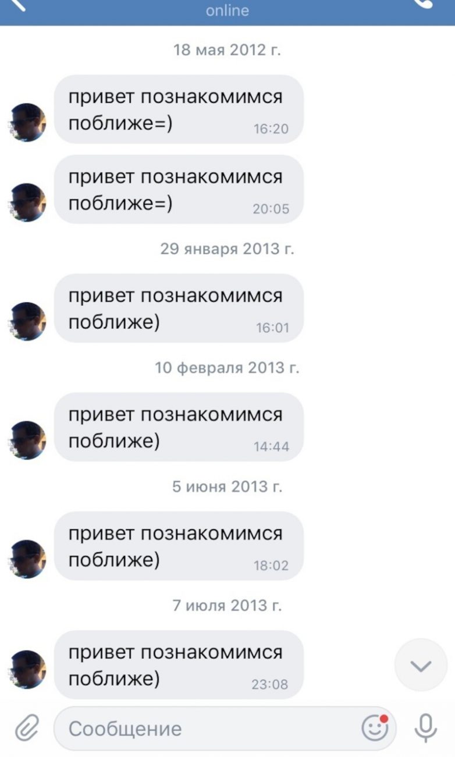Select the message sent at 16:20

click(179, 109)
